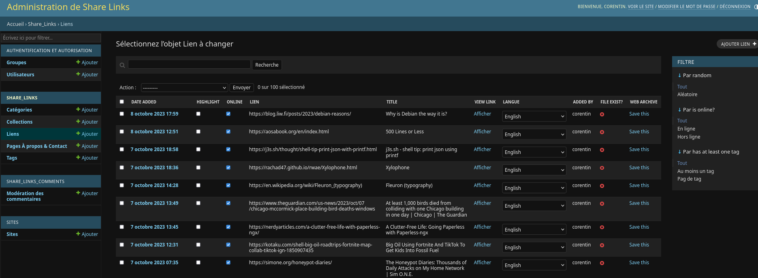Image resolution: width=758 pixels, height=278 pixels.
Task: Open Collections in sidebar
Action: coord(19,122)
